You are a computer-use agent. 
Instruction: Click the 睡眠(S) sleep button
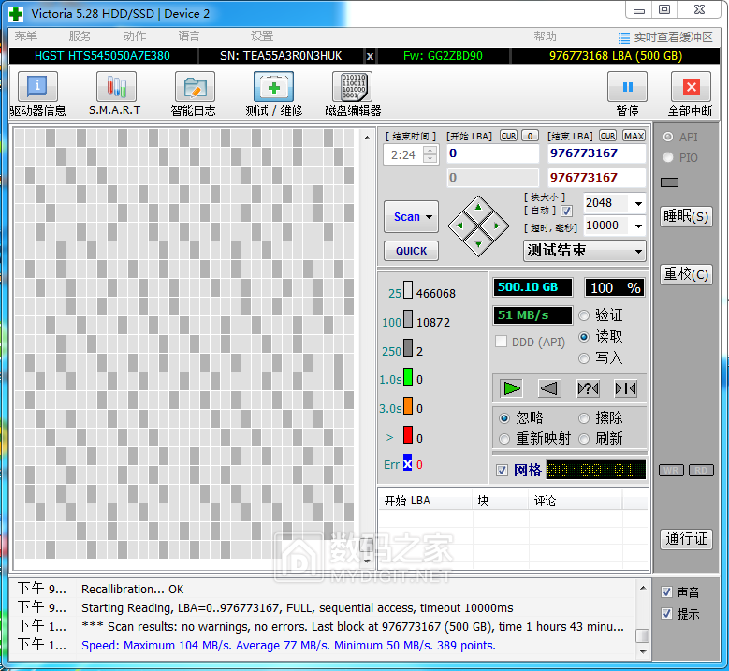(x=686, y=216)
